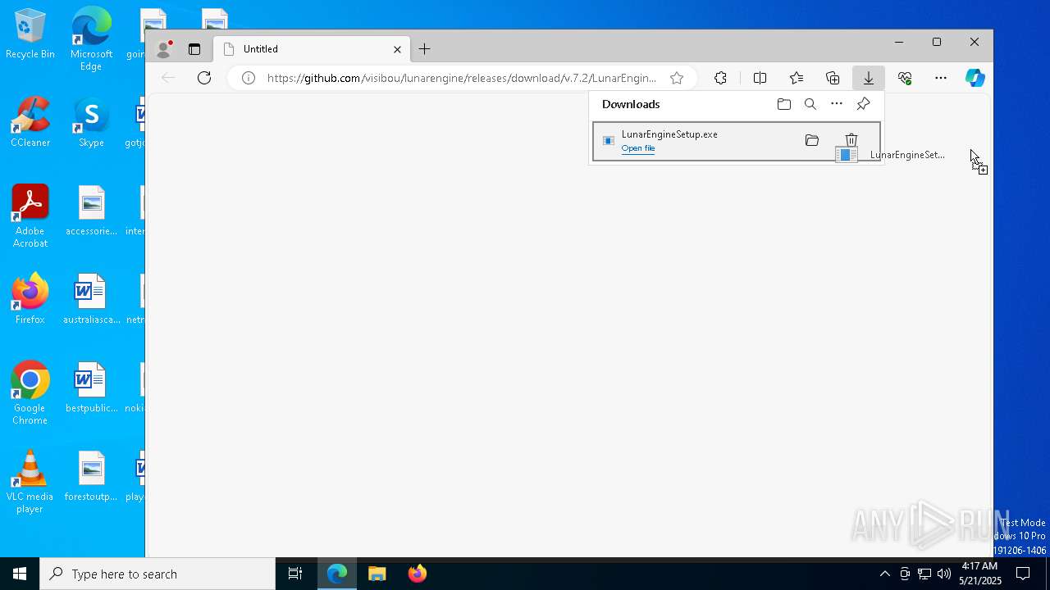
Task: Open the Favorites list icon
Action: pos(797,78)
